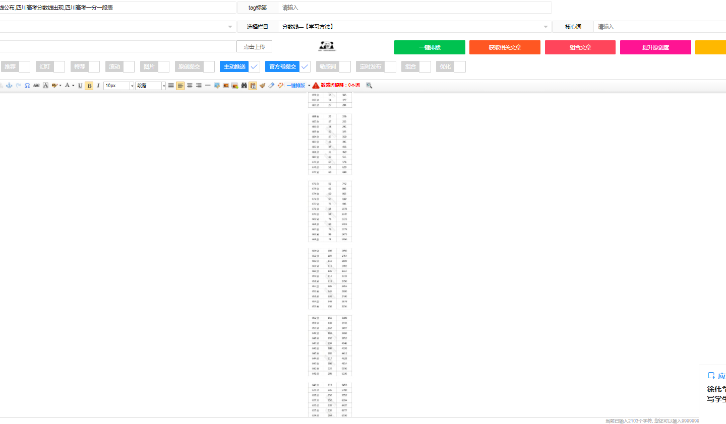Open the arrow beside toolbar 一键排版
The height and width of the screenshot is (424, 726).
point(309,86)
